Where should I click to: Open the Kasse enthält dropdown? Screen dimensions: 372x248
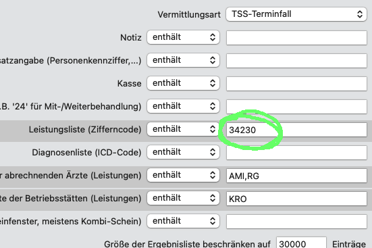click(183, 83)
